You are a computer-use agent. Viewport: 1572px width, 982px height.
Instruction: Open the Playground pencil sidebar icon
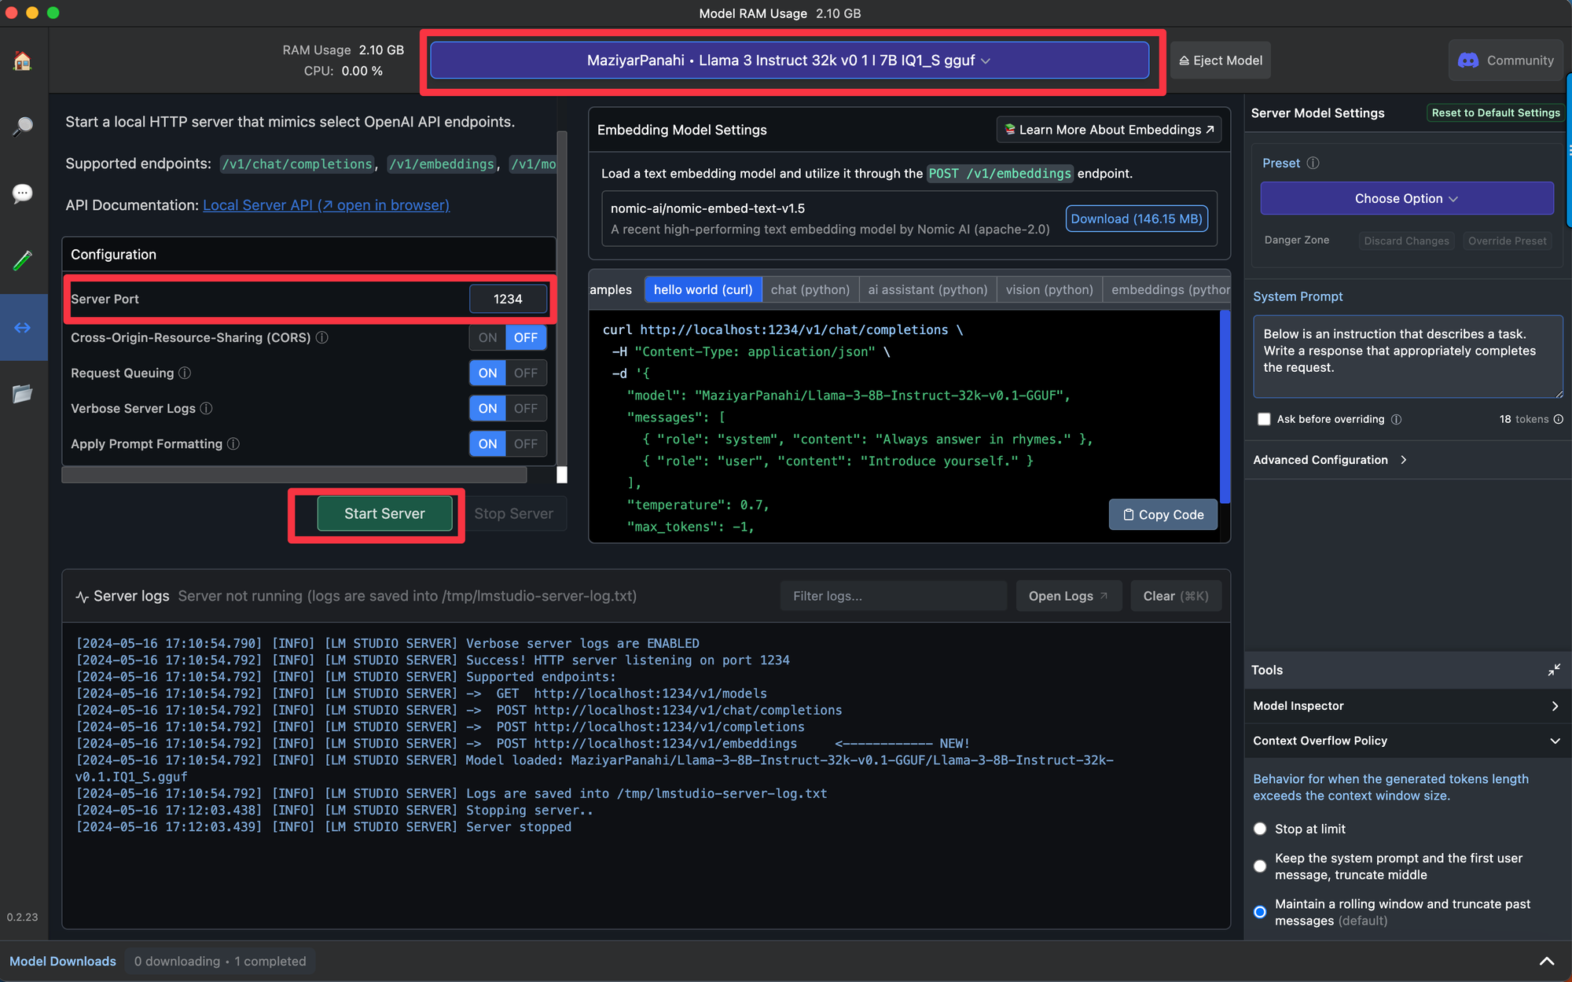pyautogui.click(x=23, y=260)
